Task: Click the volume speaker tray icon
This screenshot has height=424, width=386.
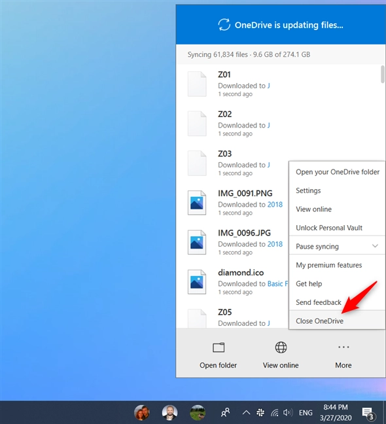Action: [288, 413]
